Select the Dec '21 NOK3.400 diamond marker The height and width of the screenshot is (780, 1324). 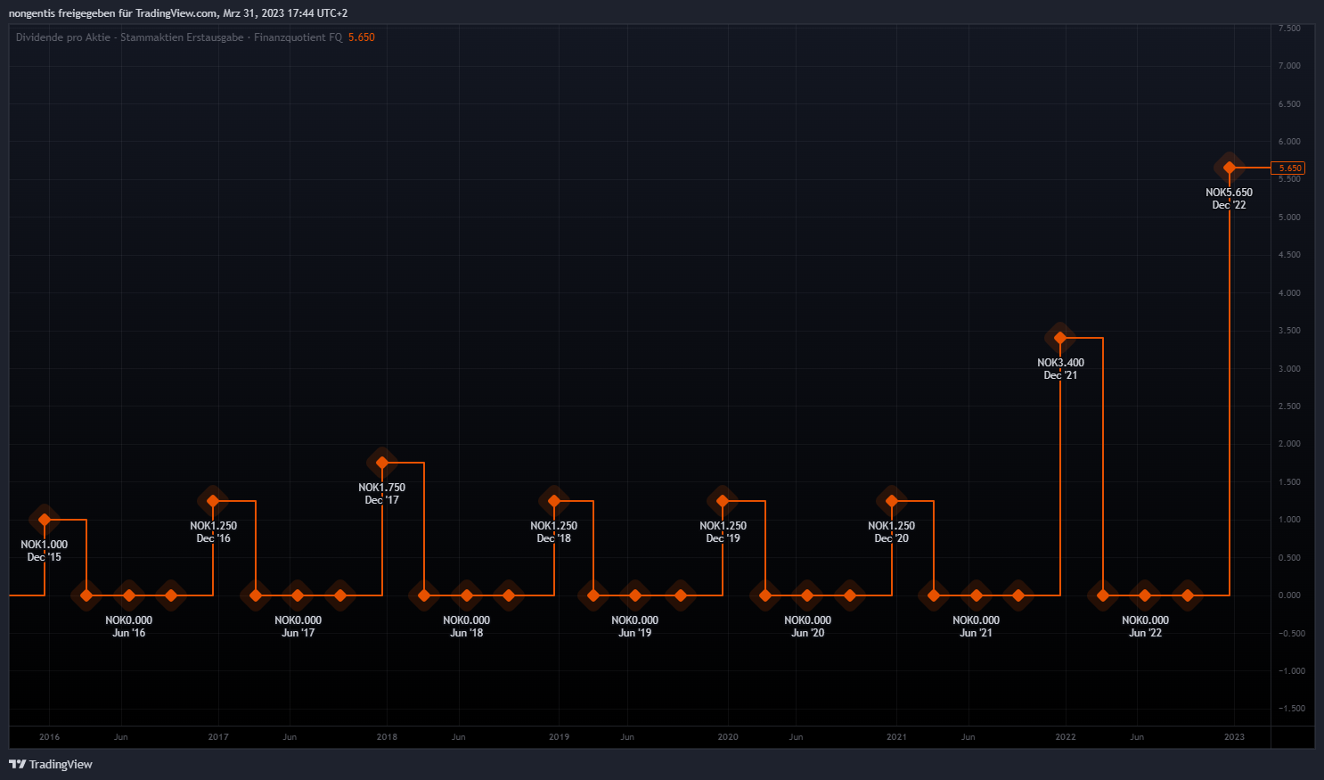tap(1060, 338)
